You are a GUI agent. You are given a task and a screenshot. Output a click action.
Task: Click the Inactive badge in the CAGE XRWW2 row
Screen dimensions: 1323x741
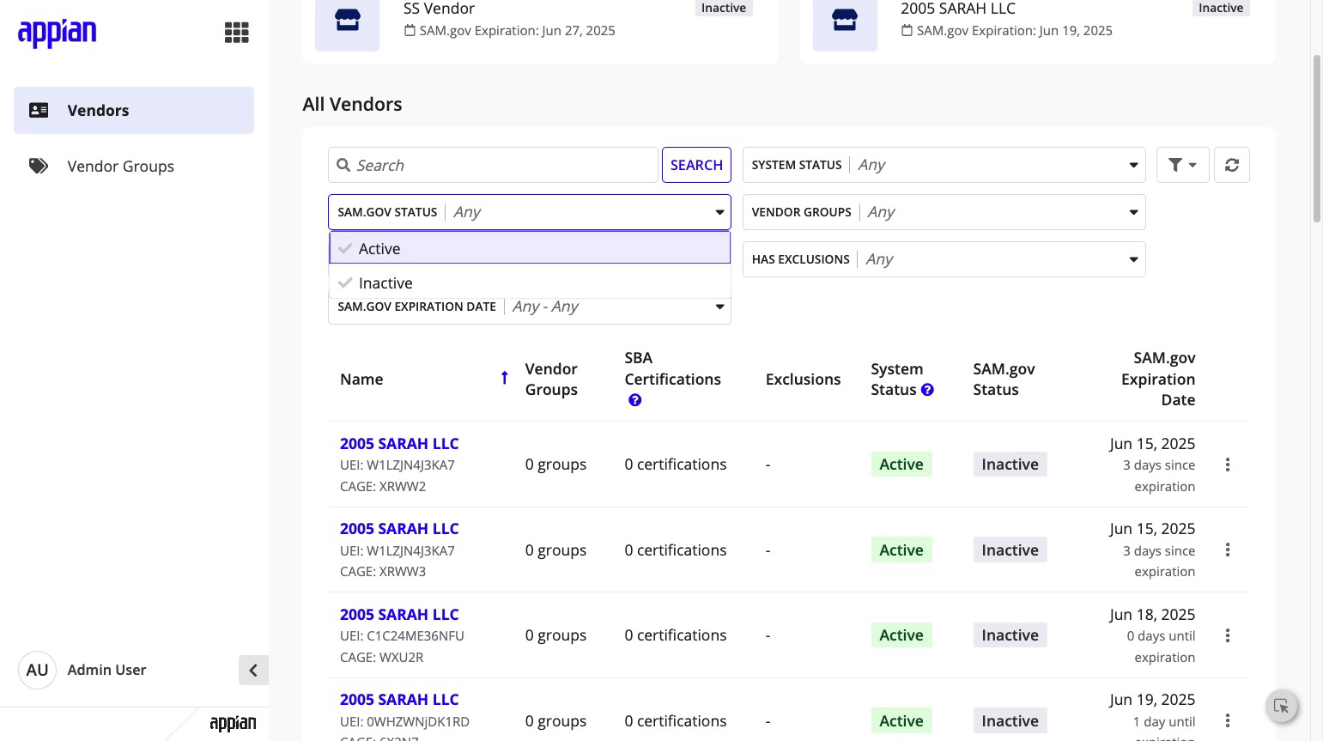coord(1010,465)
